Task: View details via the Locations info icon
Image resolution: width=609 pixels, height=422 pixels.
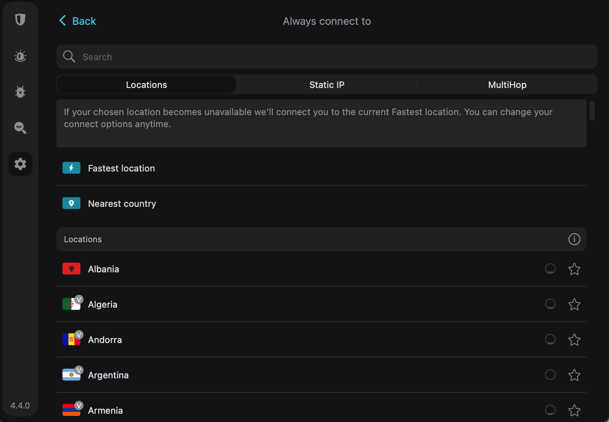Action: (x=574, y=239)
